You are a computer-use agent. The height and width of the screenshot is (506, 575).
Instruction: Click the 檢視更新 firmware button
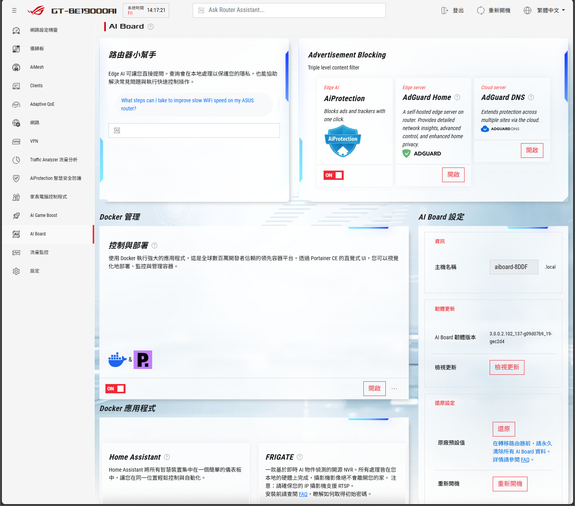click(507, 367)
